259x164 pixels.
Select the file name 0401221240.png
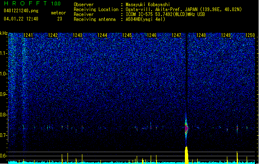pos(21,11)
